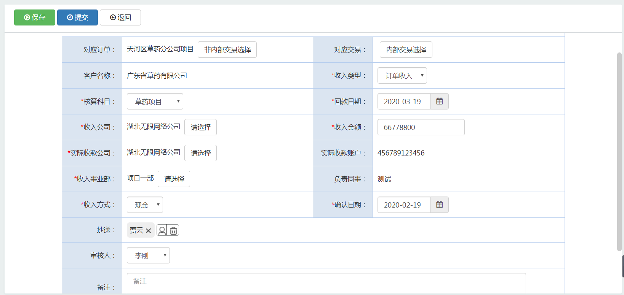Open calendar picker for 回款日期
This screenshot has height=295, width=624.
(439, 102)
